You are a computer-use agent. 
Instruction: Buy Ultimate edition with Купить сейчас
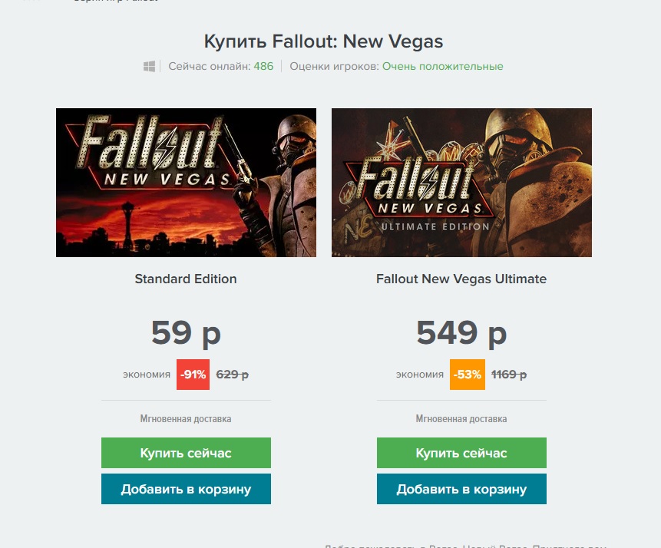click(x=461, y=453)
